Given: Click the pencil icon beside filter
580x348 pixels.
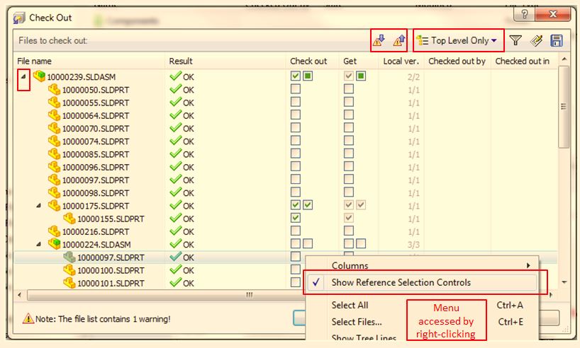Looking at the screenshot, I should coord(536,41).
